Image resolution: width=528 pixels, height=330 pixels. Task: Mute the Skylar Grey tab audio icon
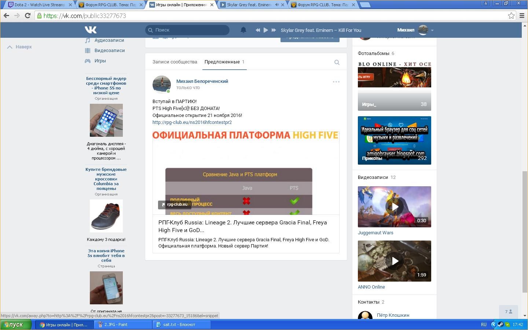tap(277, 5)
